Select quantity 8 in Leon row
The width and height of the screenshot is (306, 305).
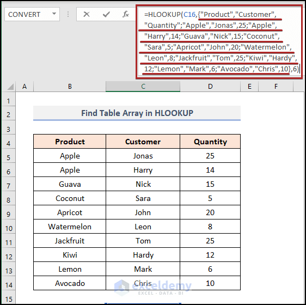tap(210, 227)
